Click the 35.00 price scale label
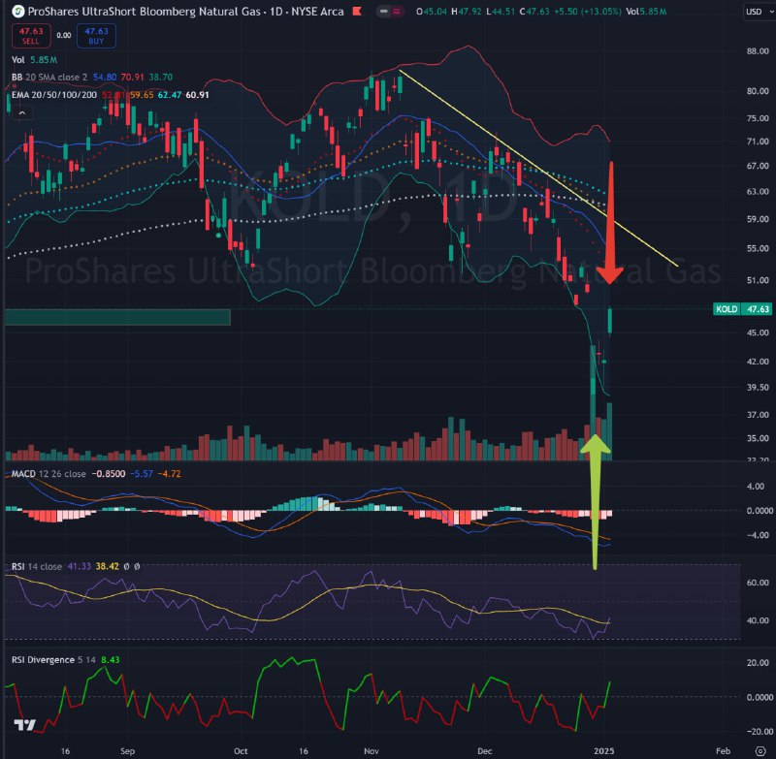Screen dimensions: 776x759 758,438
